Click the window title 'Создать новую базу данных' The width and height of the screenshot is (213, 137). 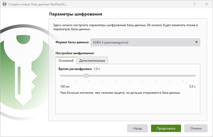pyautogui.click(x=37, y=4)
